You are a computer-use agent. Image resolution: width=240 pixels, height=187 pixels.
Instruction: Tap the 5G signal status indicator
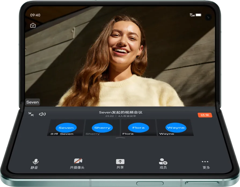click(192, 15)
